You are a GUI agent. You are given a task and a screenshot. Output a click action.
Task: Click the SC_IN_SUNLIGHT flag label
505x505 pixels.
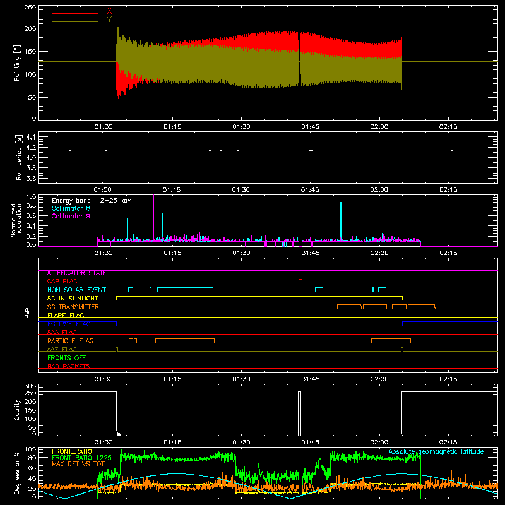pyautogui.click(x=73, y=298)
